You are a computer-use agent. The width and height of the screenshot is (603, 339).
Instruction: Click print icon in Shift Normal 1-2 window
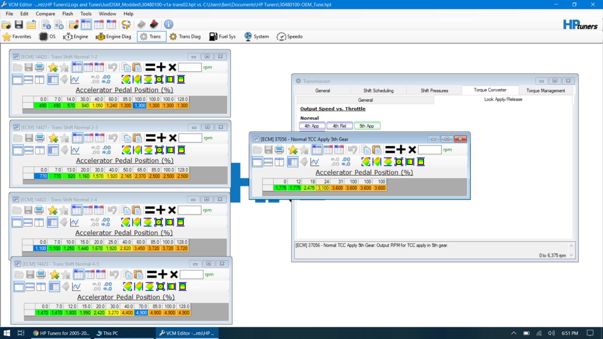tap(40, 67)
